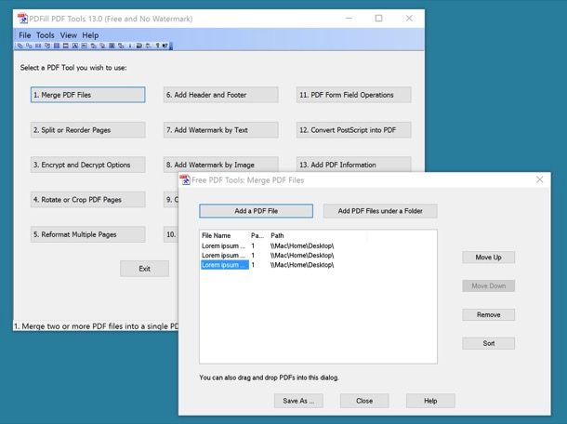Click the File Name column header
This screenshot has height=424, width=567.
coord(216,235)
